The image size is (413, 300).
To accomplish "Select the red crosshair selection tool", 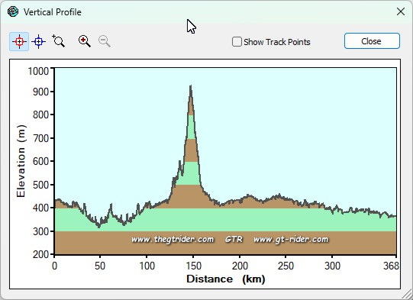I will tap(19, 42).
